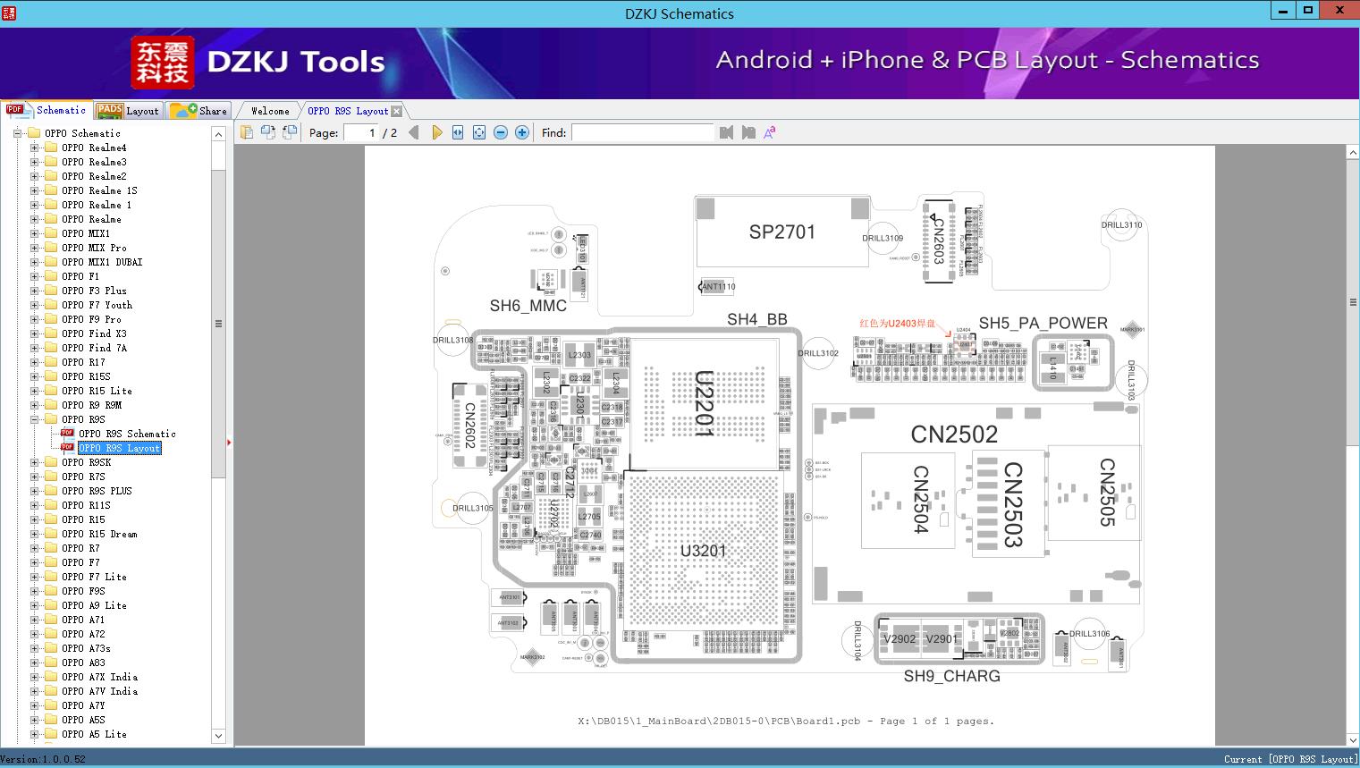
Task: Click the sidebar collapse red arrow handle
Action: pos(229,442)
